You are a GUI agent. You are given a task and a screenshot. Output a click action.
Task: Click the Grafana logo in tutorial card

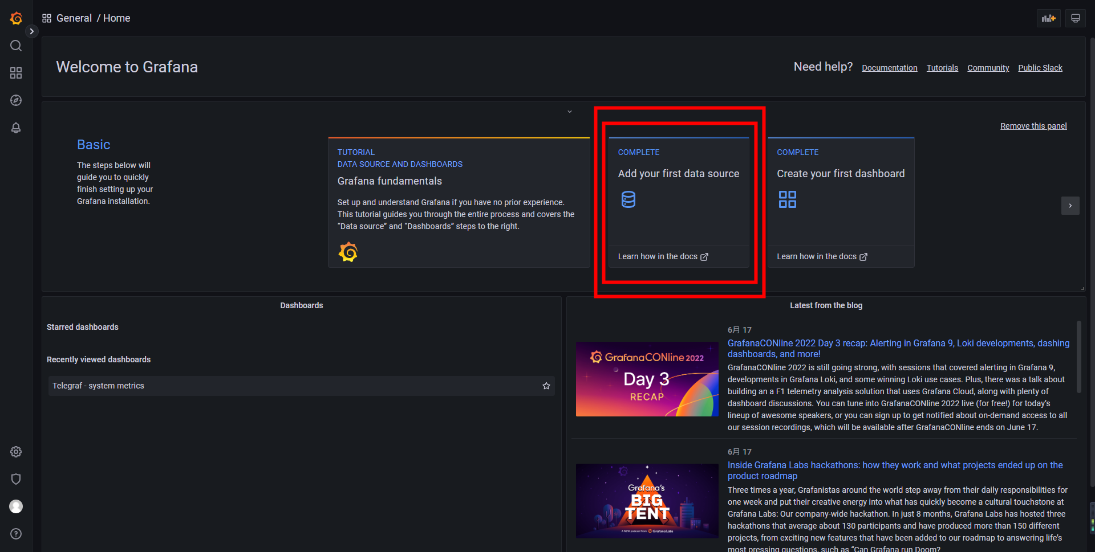tap(348, 252)
